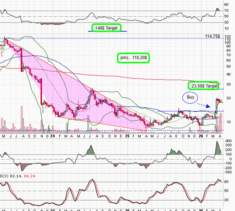Select the "23,50$ Target" label
Viewport: 235px width, 211px height.
[x=203, y=86]
